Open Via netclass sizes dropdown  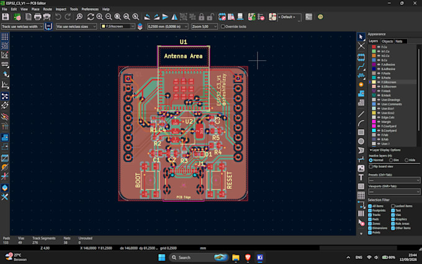[x=76, y=26]
